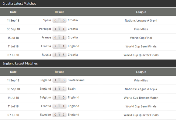Open the Portugal 1:1 Croatia result
176x120 pixels.
[59, 29]
